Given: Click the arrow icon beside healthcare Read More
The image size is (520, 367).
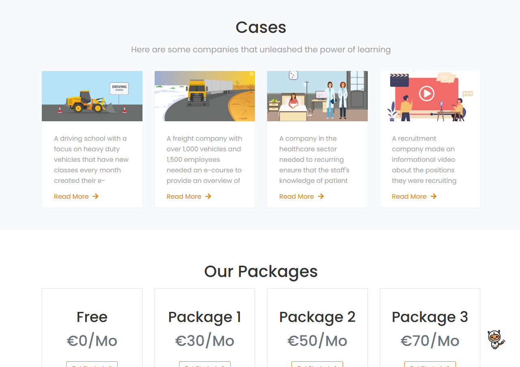Looking at the screenshot, I should [x=321, y=196].
